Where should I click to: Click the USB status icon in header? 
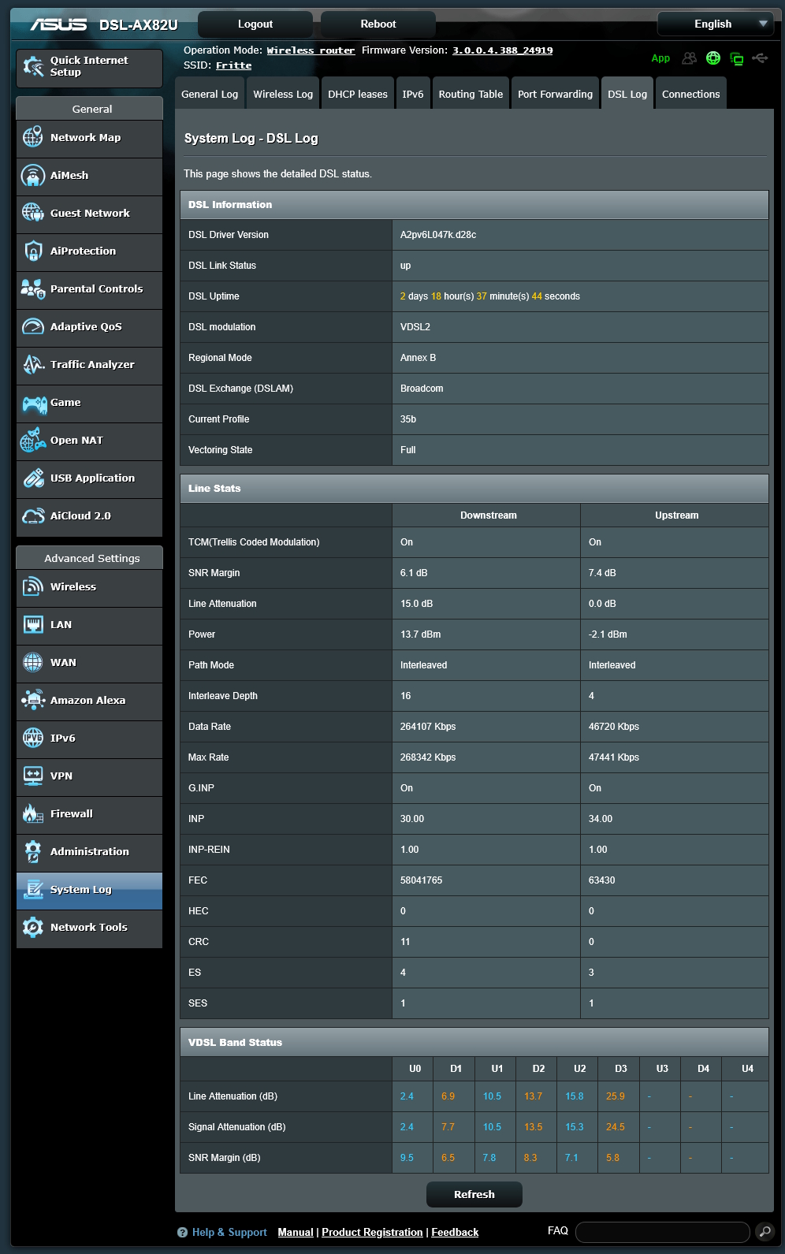click(760, 58)
